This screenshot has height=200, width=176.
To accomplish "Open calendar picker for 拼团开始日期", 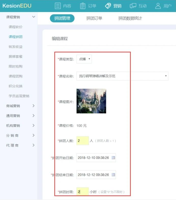I will point(113,158).
